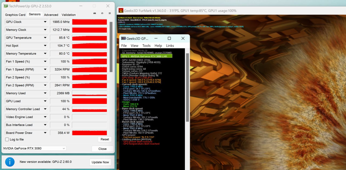Maximize the Geeks3D GPU Shark window
This screenshot has width=346, height=170.
pyautogui.click(x=169, y=38)
